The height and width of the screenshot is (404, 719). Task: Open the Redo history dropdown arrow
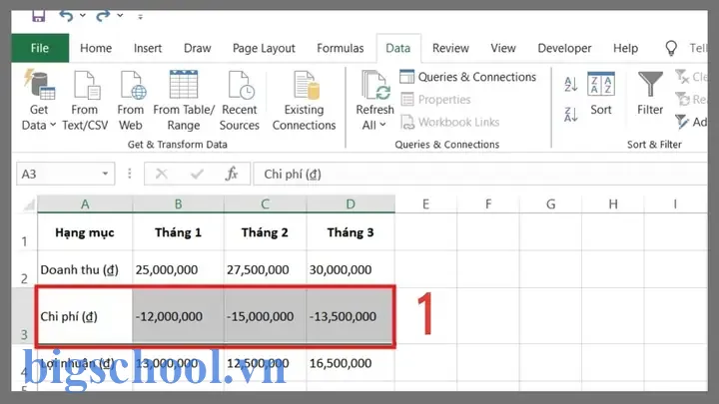120,16
